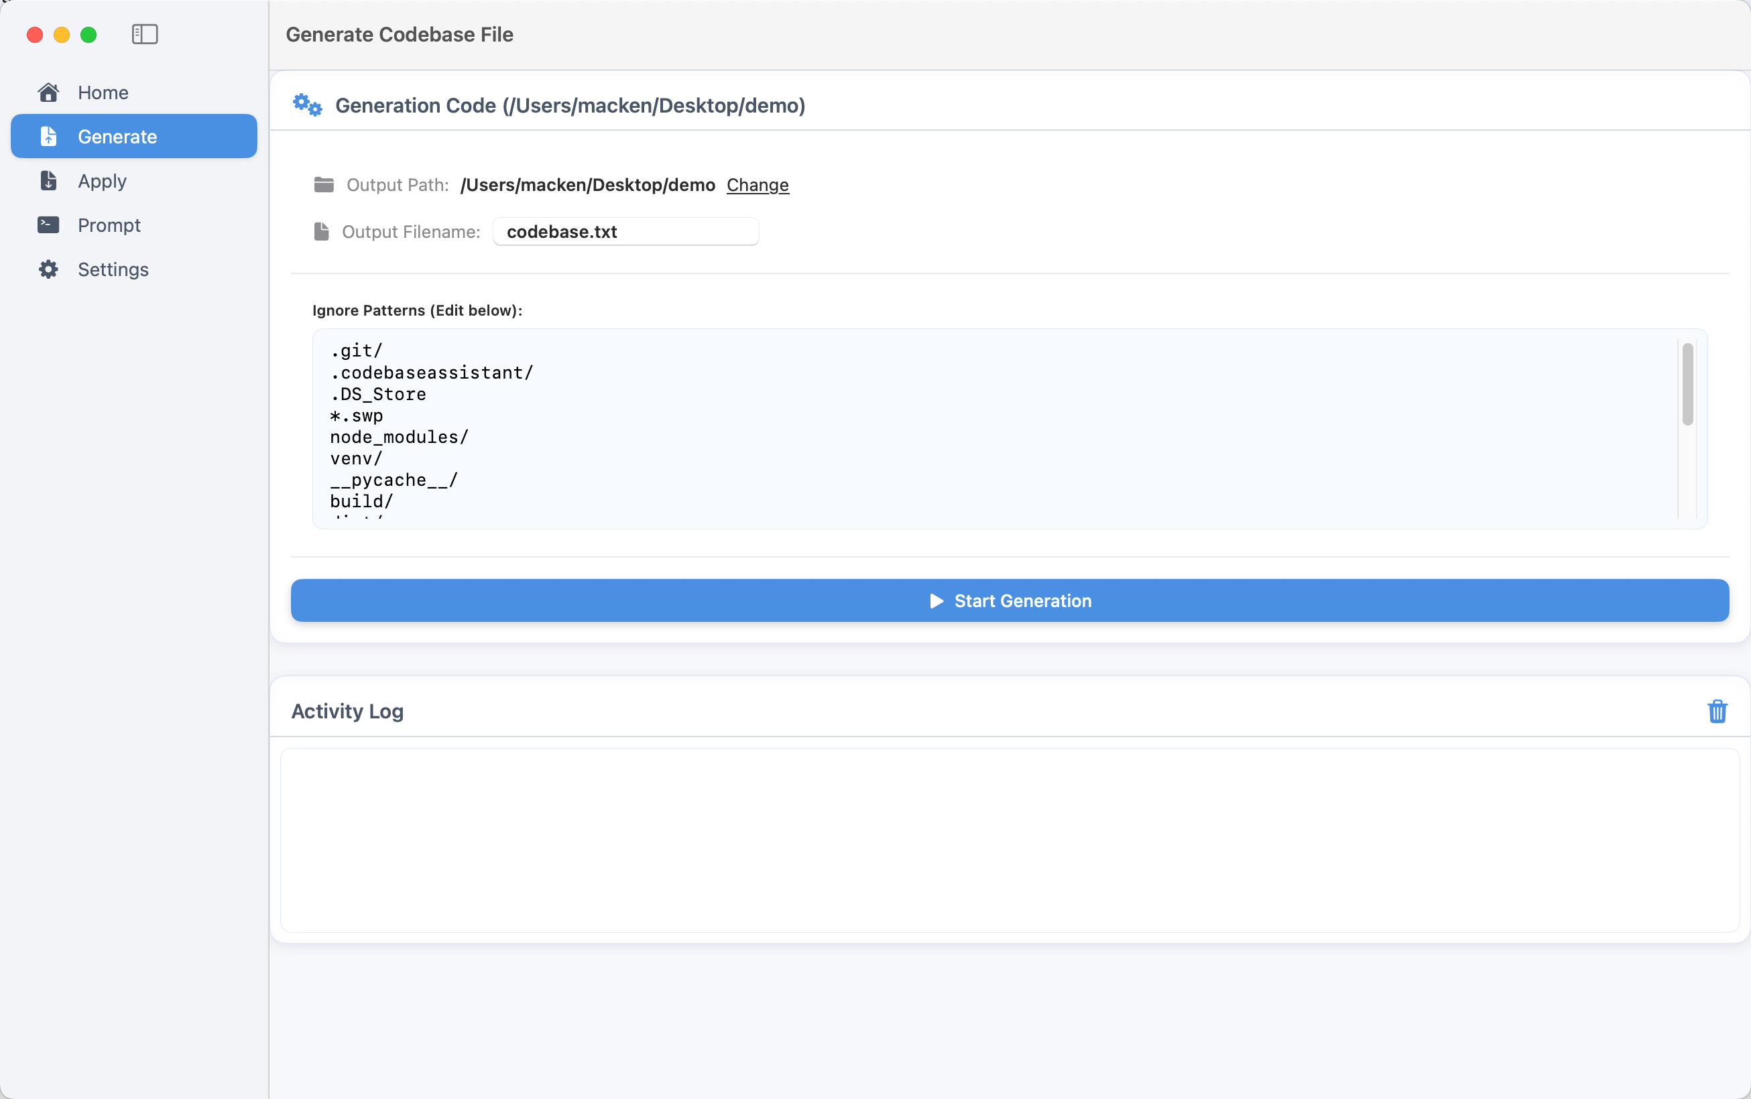Open the Settings section
The image size is (1751, 1099).
(134, 269)
